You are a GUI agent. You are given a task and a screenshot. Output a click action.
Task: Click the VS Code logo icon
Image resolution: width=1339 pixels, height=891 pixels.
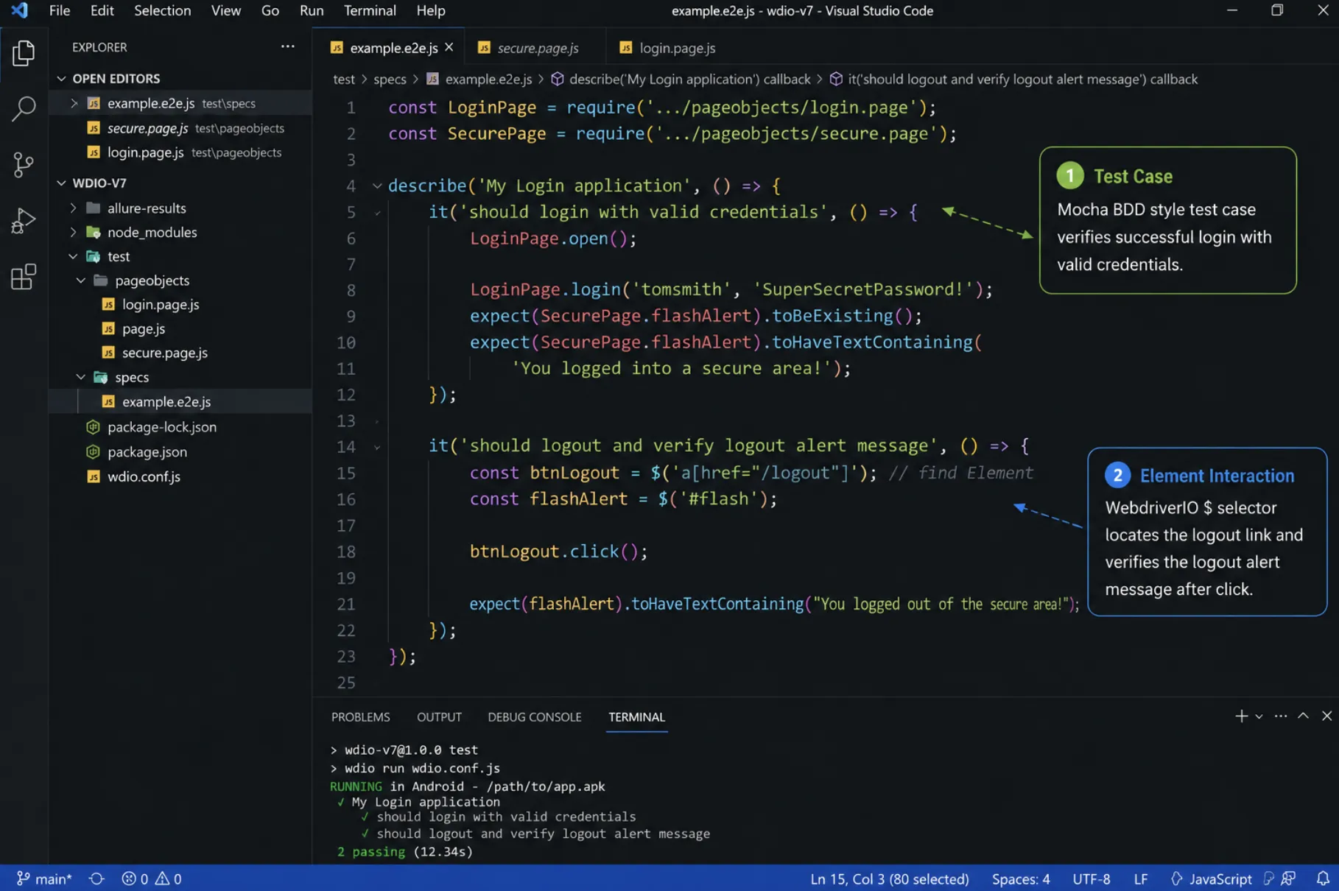coord(20,10)
